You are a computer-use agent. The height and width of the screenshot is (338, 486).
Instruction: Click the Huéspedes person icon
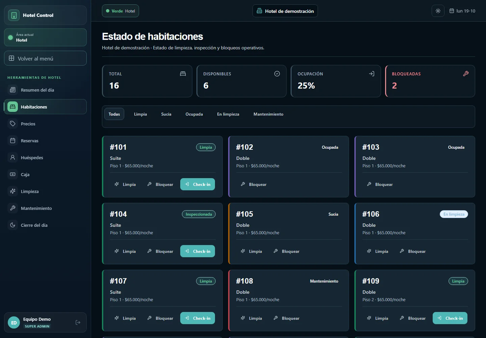coord(13,158)
